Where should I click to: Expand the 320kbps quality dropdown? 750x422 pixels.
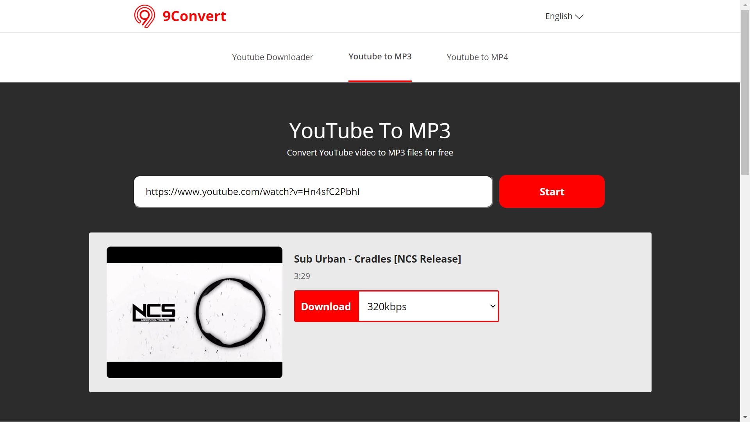(428, 306)
